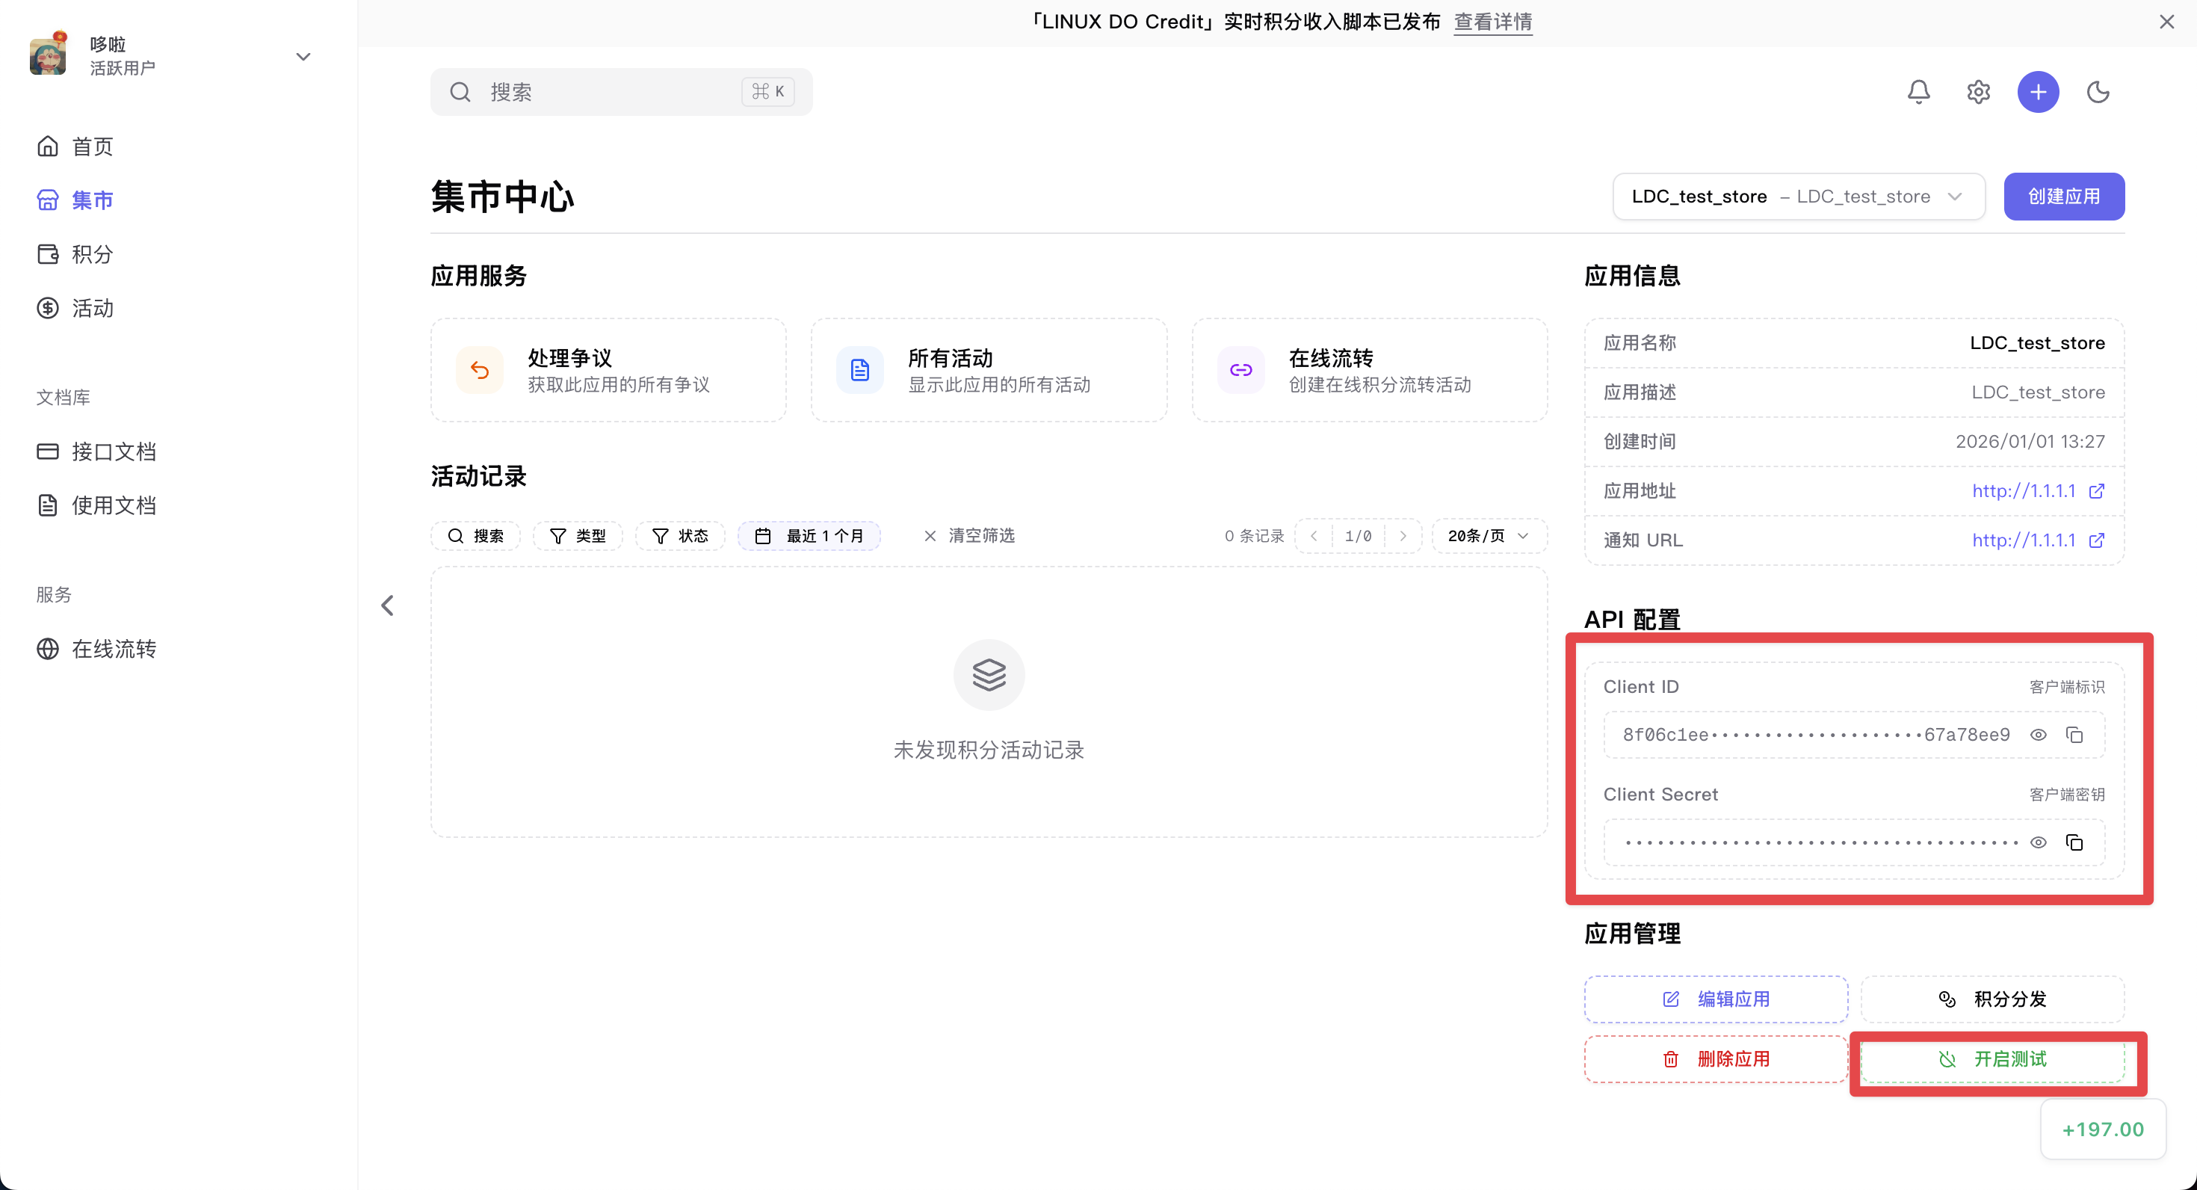Open the 处理争议 service card
Viewport: 2197px width, 1190px height.
tap(608, 370)
